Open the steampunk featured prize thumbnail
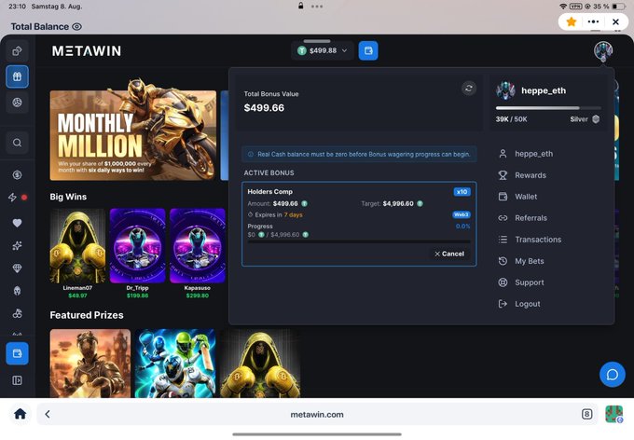 [90, 364]
